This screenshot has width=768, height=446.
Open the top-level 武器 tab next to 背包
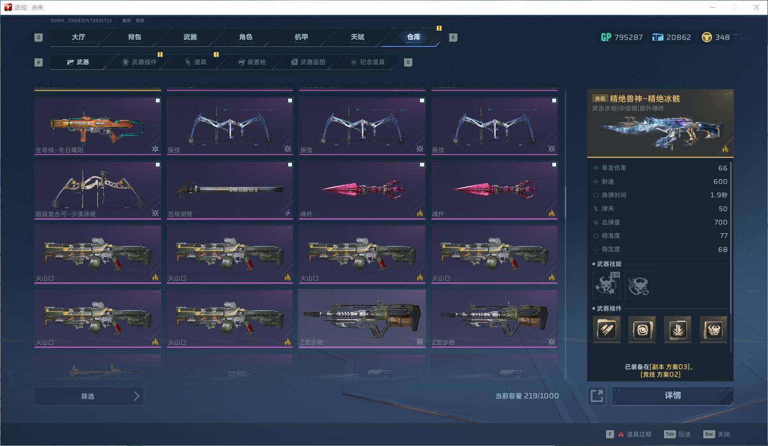tap(190, 37)
